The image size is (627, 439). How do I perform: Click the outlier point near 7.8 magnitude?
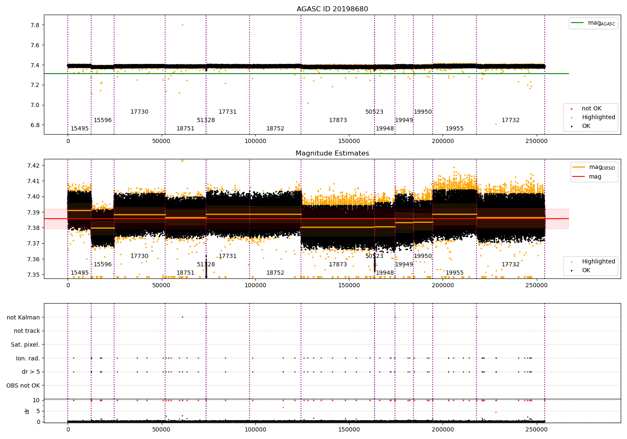[x=182, y=25]
